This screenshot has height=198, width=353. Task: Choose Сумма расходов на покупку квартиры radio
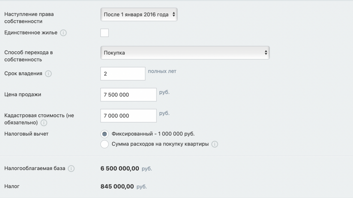104,144
